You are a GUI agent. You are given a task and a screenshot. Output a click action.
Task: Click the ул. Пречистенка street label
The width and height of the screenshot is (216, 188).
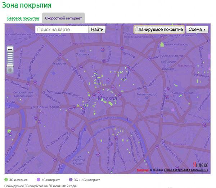[57, 140]
